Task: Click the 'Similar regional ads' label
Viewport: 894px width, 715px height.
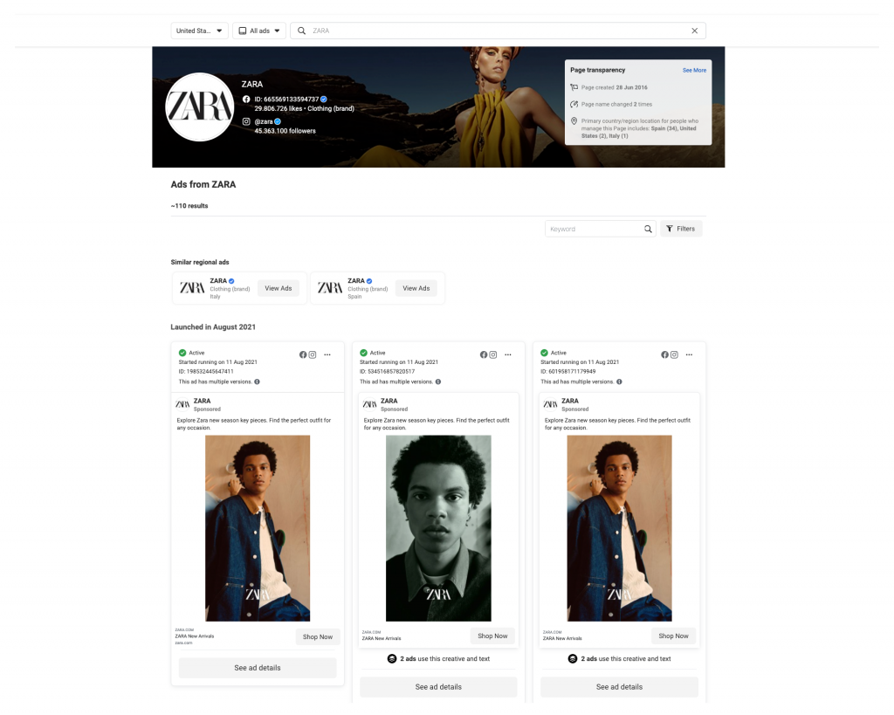Action: click(x=200, y=262)
